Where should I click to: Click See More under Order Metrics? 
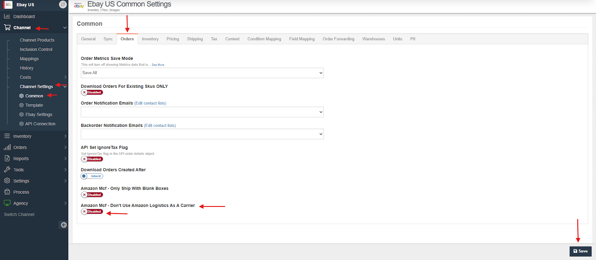pyautogui.click(x=158, y=65)
